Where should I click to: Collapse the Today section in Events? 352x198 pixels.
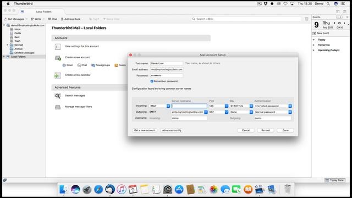(x=314, y=40)
